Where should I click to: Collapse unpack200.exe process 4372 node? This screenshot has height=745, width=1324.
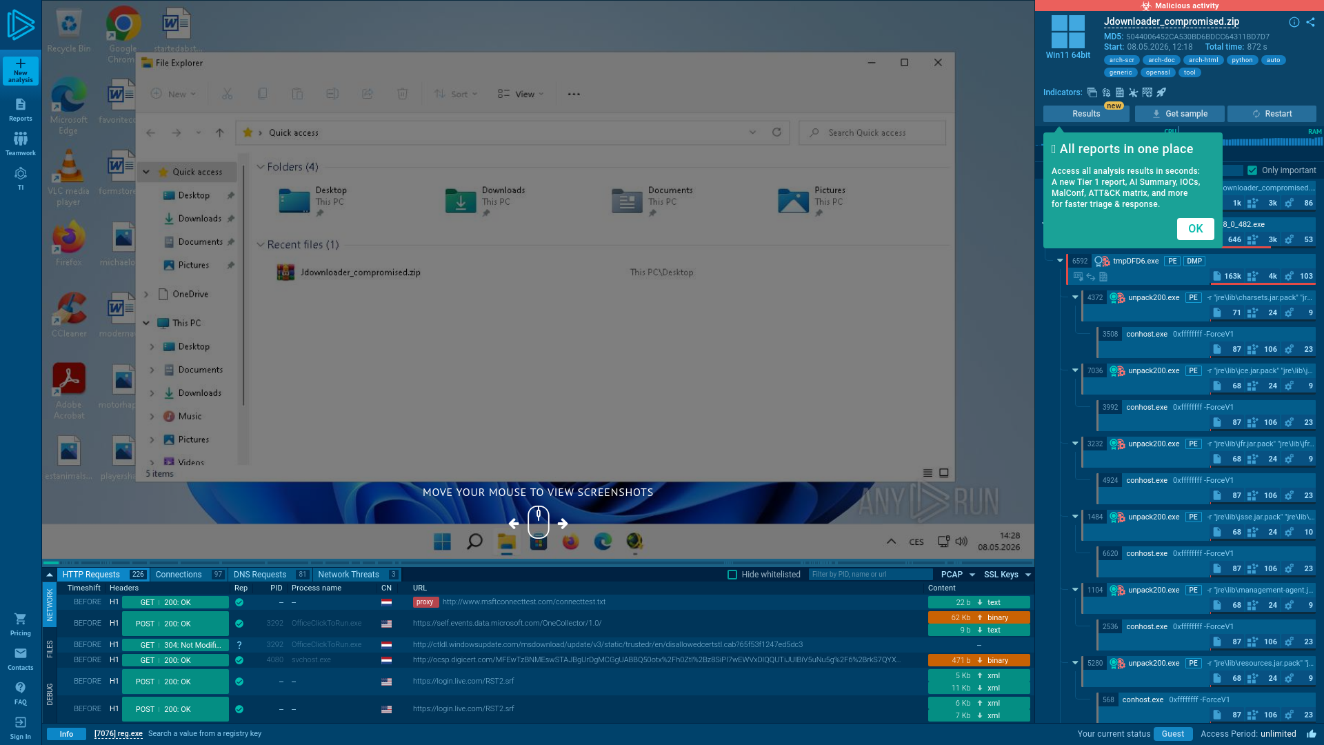click(1075, 297)
